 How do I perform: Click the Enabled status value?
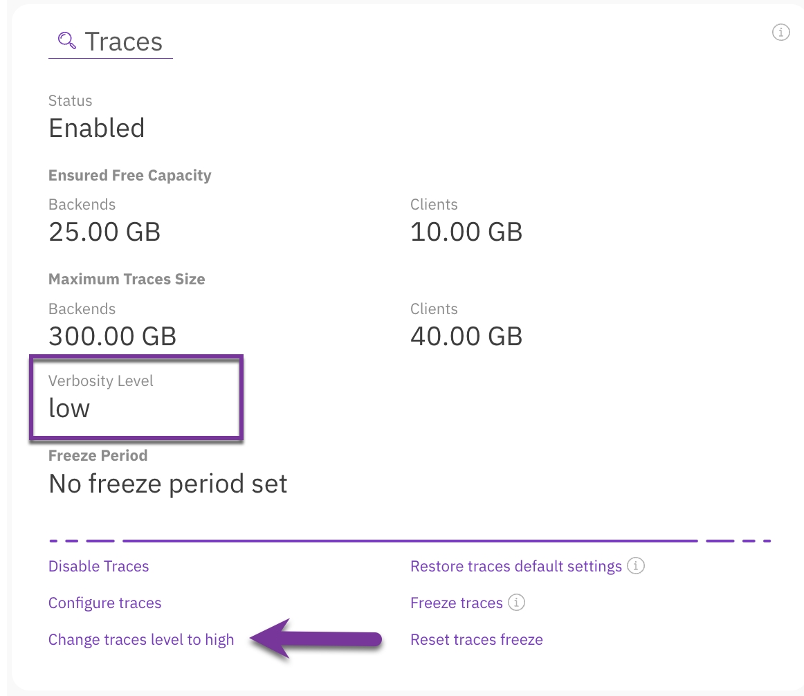(x=96, y=128)
